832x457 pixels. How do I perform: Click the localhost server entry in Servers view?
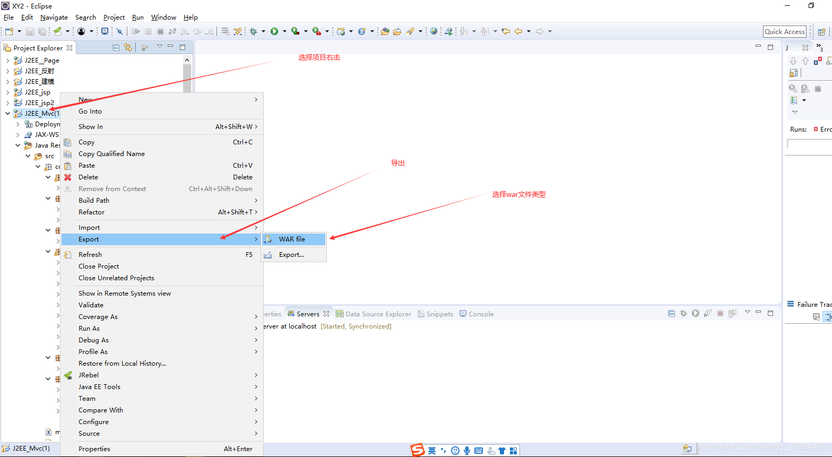pyautogui.click(x=327, y=326)
